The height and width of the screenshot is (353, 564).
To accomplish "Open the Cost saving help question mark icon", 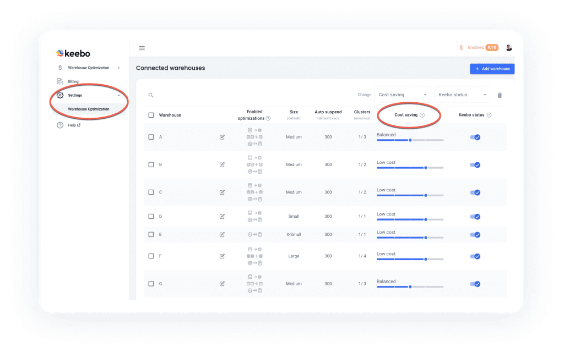I will (x=422, y=115).
